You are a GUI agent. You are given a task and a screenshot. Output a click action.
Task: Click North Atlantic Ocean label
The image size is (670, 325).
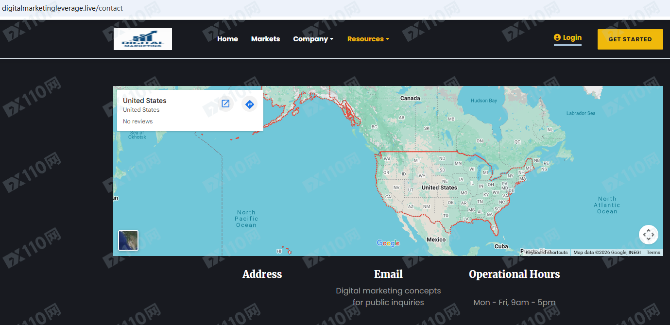[607, 205]
